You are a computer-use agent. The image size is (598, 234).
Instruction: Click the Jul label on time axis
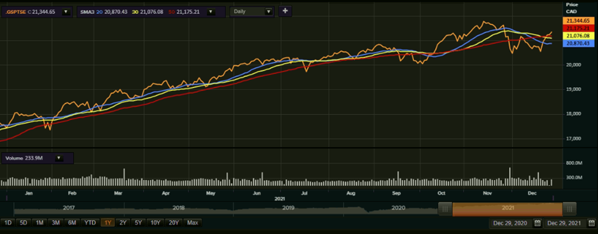point(304,193)
